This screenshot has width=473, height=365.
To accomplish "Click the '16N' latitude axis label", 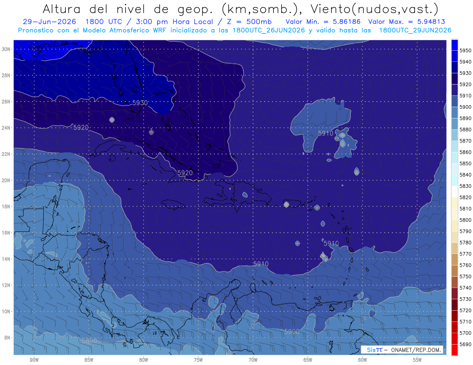I will pyautogui.click(x=6, y=233).
